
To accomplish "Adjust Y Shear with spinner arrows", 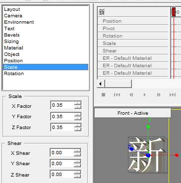I will 77,164.
